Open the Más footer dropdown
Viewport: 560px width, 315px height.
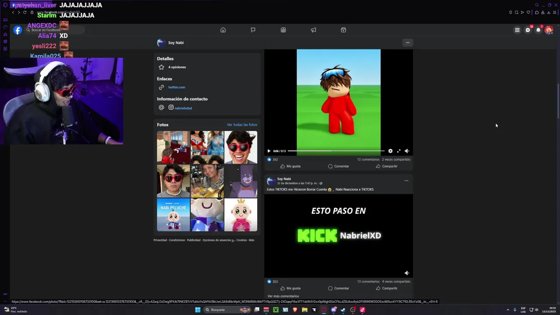point(252,240)
